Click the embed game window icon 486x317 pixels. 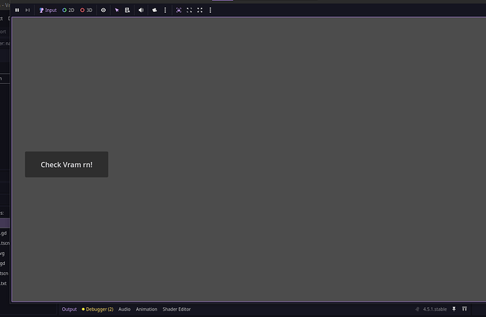point(178,11)
